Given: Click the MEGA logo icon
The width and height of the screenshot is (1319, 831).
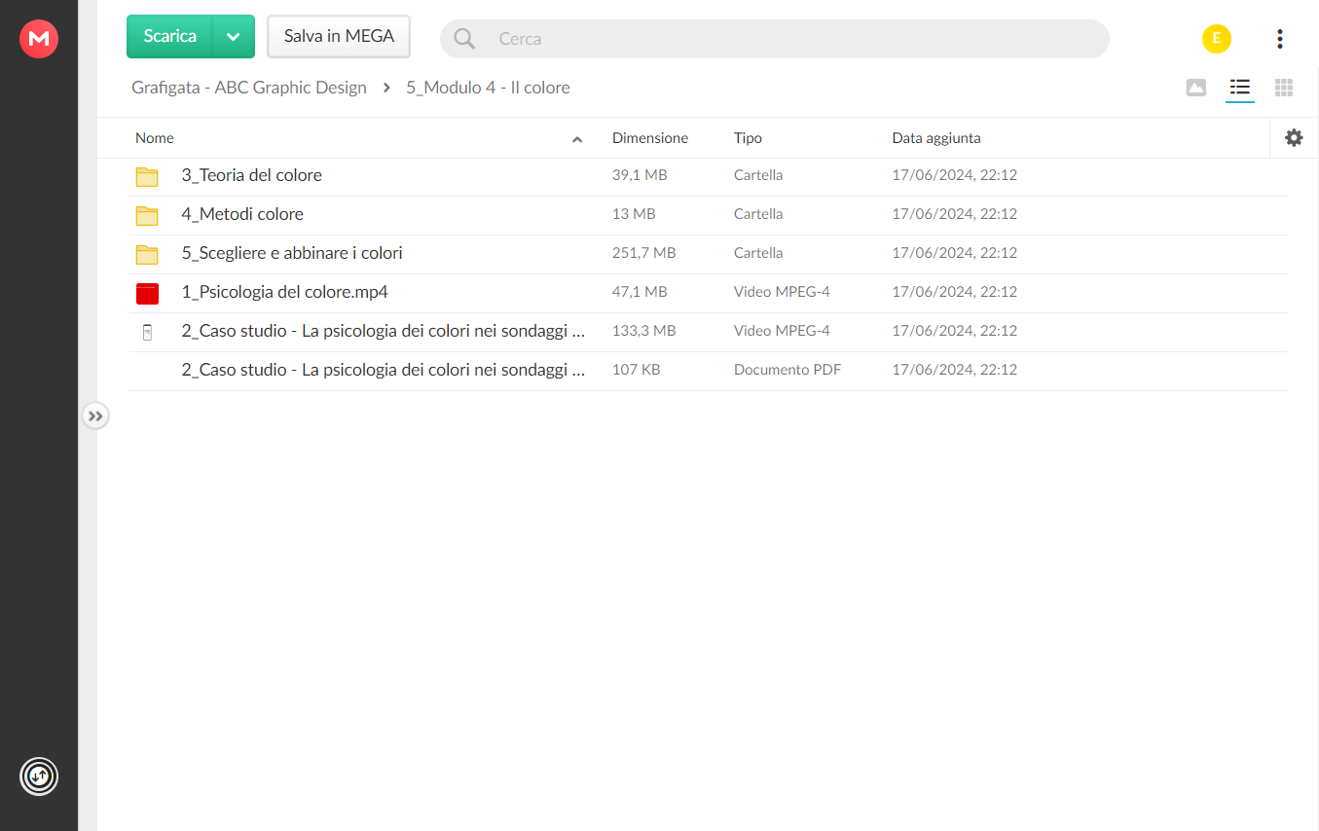Looking at the screenshot, I should pos(39,39).
